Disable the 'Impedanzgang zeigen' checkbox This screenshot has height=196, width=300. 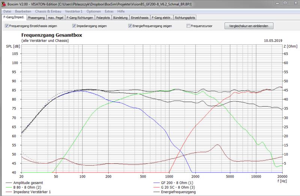(x=74, y=26)
